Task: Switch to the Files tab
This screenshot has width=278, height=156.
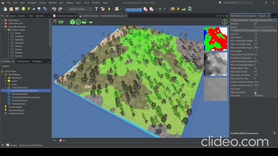Action: 31,16
